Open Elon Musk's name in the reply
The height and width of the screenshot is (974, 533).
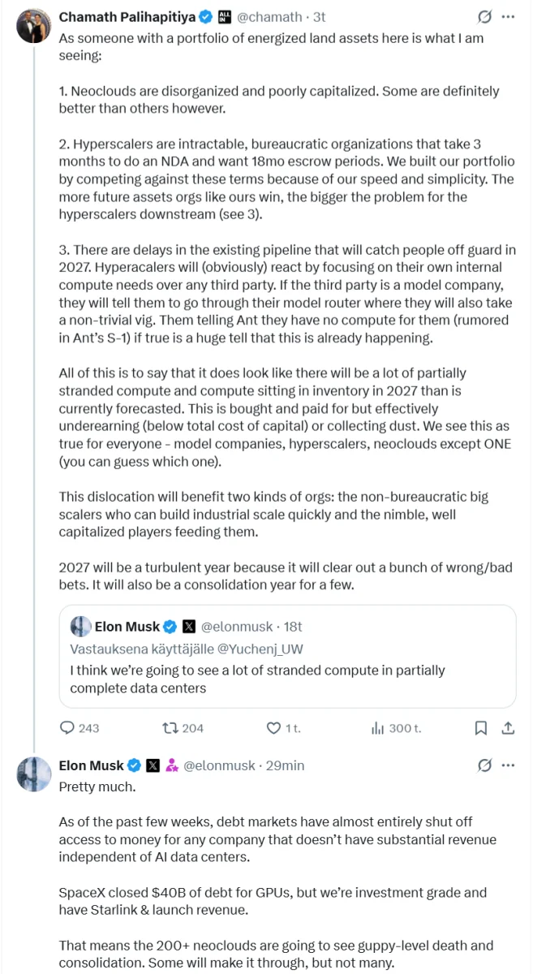(91, 765)
